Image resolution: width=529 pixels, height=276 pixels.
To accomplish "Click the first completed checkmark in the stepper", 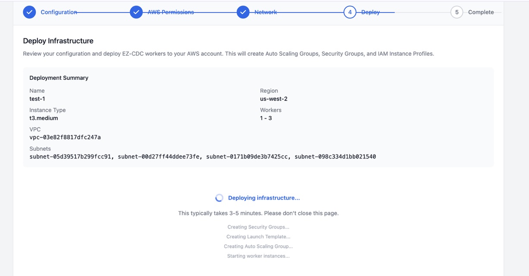I will click(29, 12).
